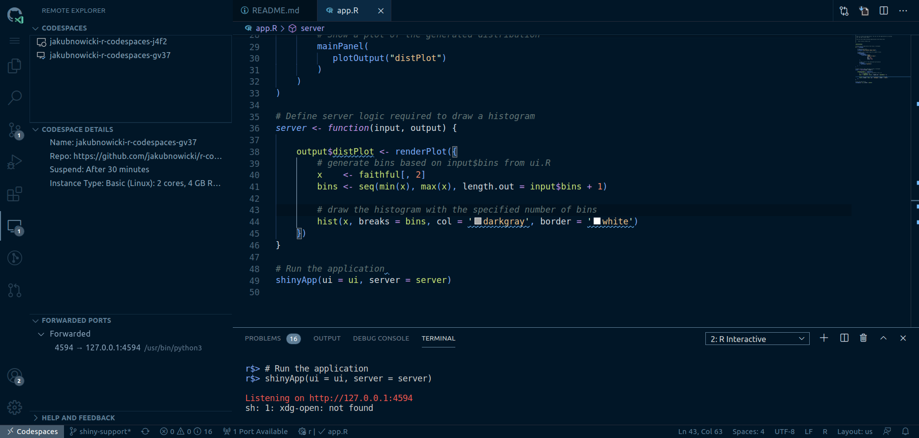Click 'Spaces: 4' indentation setting
Image resolution: width=919 pixels, height=438 pixels.
[748, 432]
